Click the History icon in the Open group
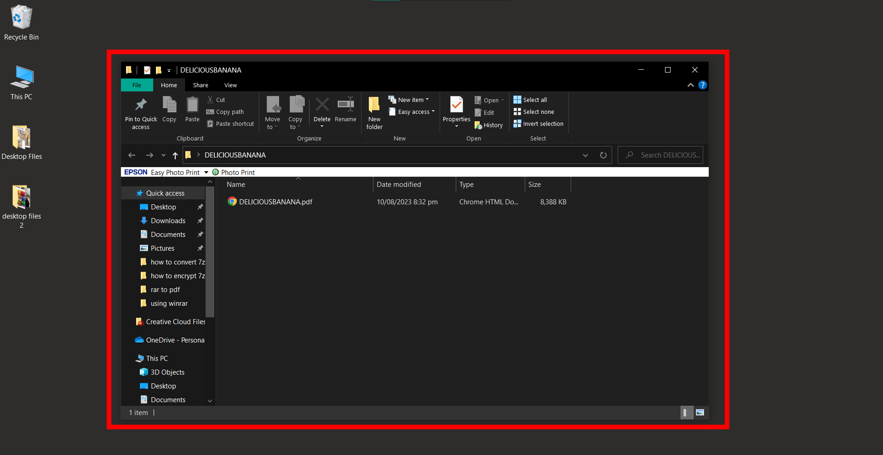Screen dimensions: 883x455 pyautogui.click(x=488, y=124)
